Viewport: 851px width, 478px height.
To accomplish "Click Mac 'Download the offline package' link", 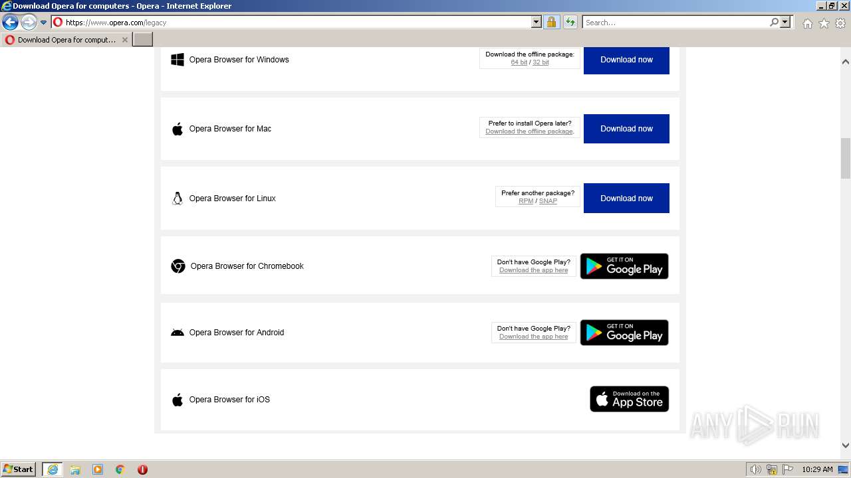I will click(529, 131).
